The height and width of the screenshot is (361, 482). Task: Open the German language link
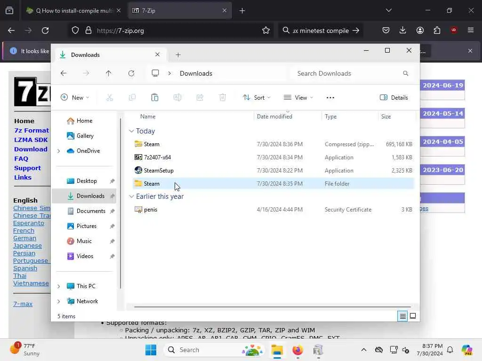(24, 238)
